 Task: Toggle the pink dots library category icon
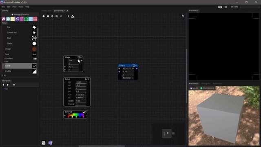(x=35, y=19)
